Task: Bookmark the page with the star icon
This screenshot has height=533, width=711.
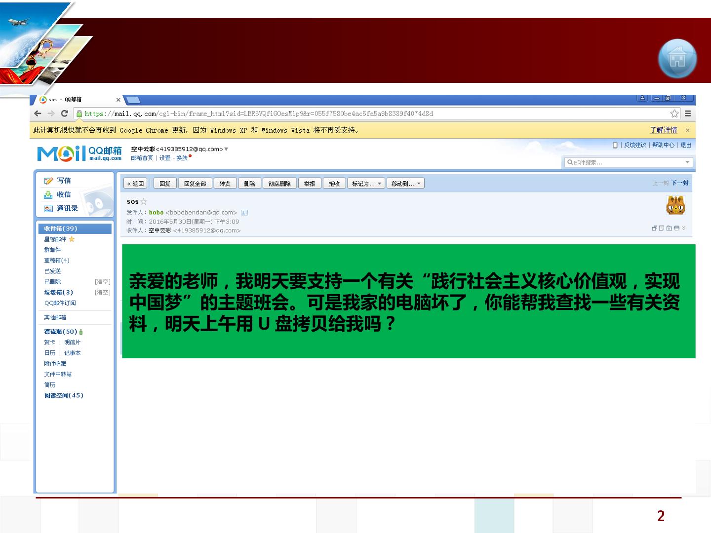Action: point(674,114)
